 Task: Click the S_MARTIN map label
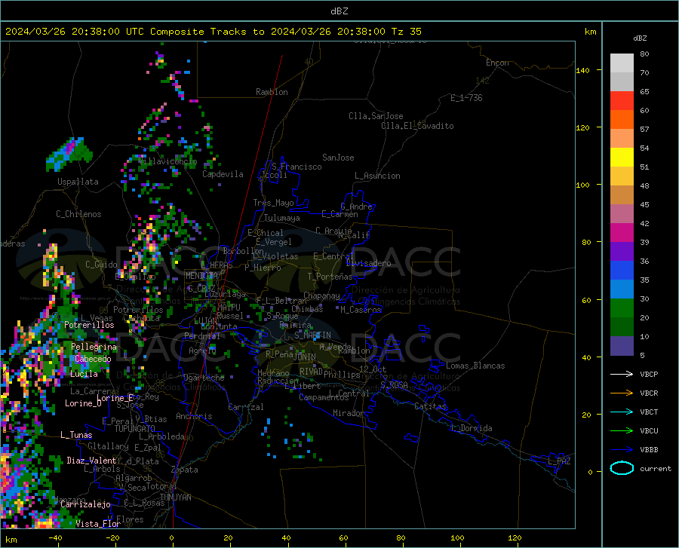312,335
